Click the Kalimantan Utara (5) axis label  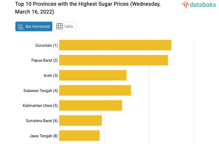click(40, 106)
